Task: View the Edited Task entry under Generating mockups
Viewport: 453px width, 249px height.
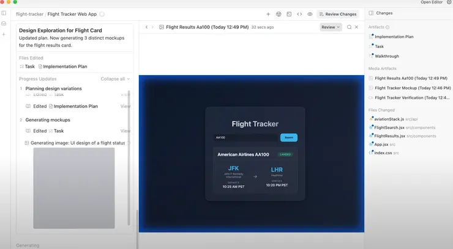Action: [125, 131]
